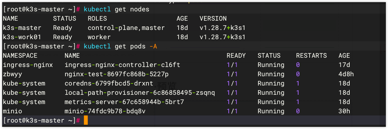The image size is (388, 129).
Task: Click the VERSION column header
Action: click(x=213, y=19)
